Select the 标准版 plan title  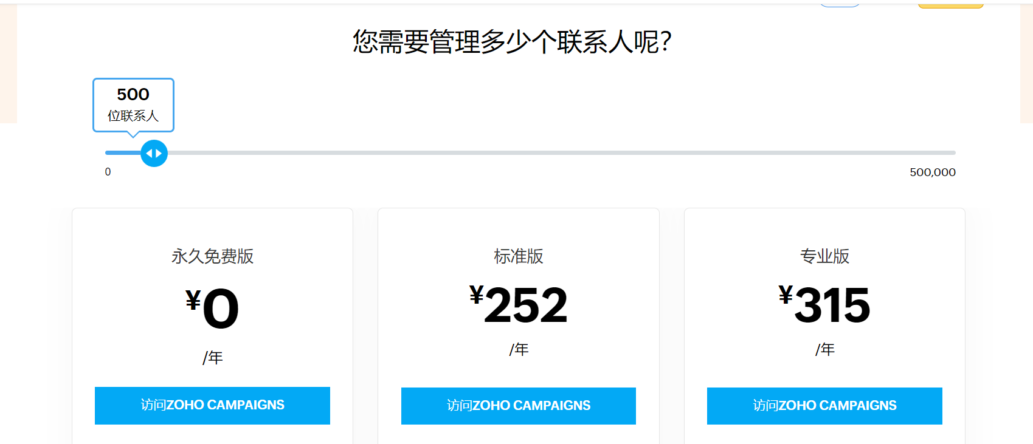click(518, 256)
